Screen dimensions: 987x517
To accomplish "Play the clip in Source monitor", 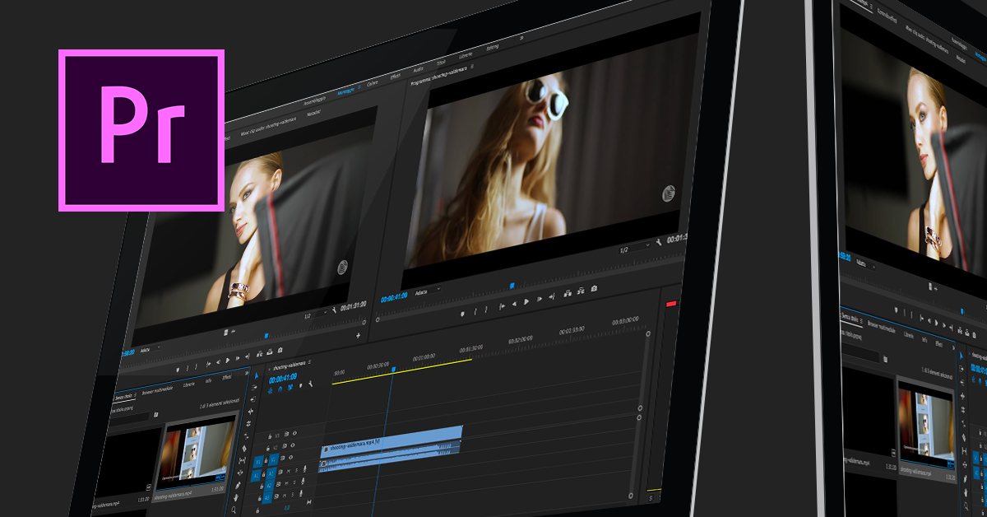I will pos(228,361).
